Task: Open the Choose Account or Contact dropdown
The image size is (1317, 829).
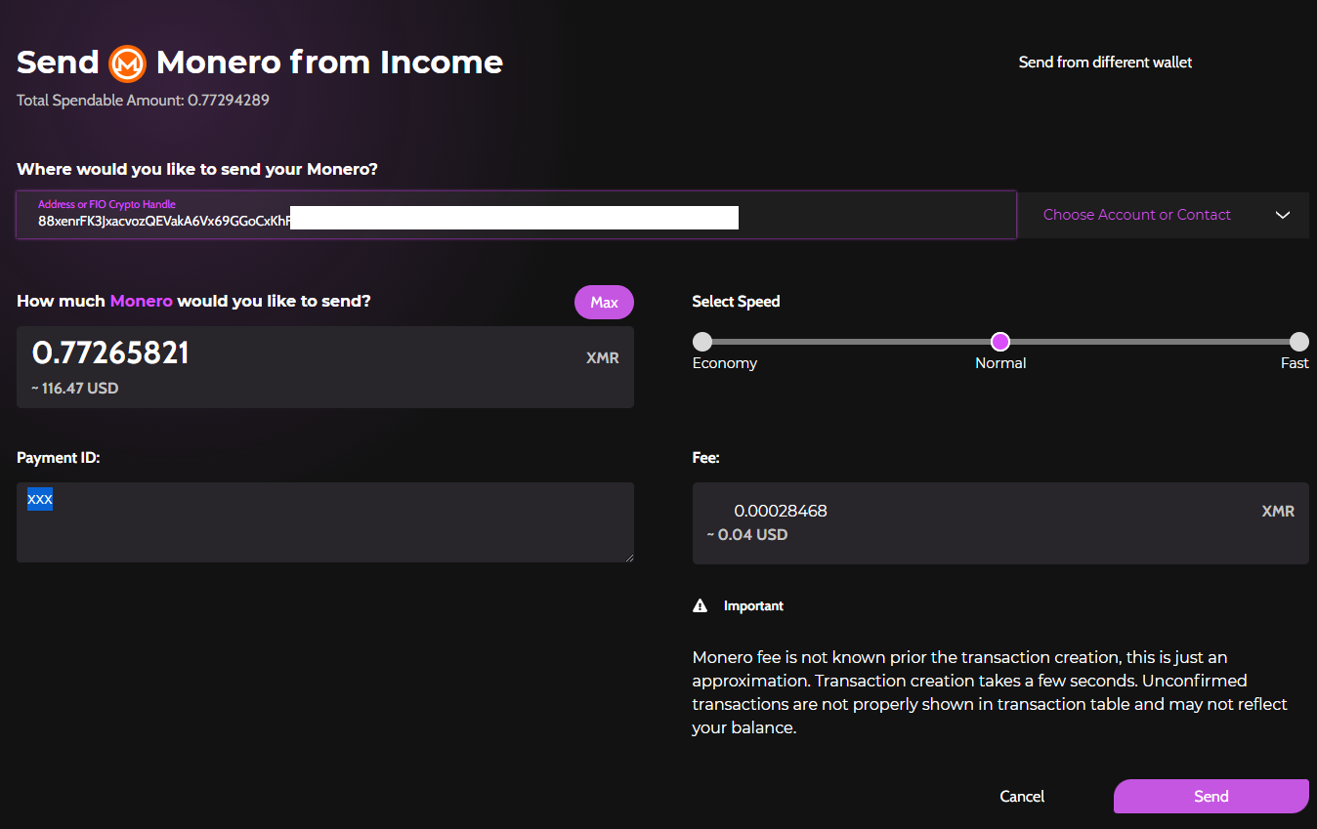Action: pos(1164,215)
